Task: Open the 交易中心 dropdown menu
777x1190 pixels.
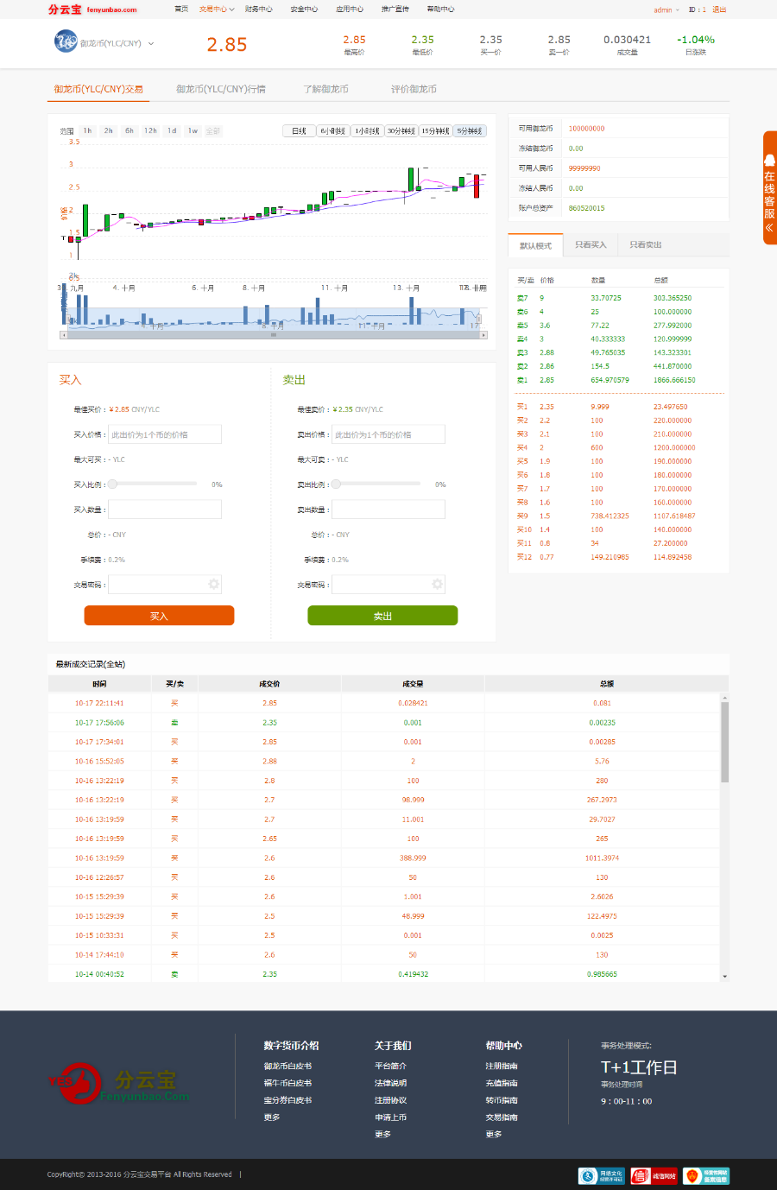Action: click(217, 9)
